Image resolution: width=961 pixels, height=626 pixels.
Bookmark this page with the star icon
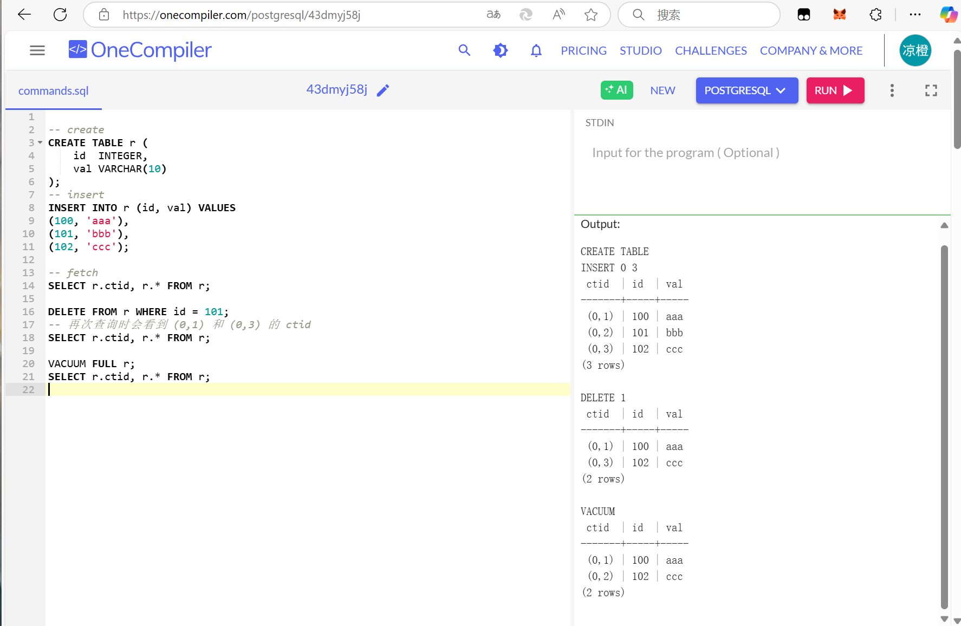[x=590, y=15]
